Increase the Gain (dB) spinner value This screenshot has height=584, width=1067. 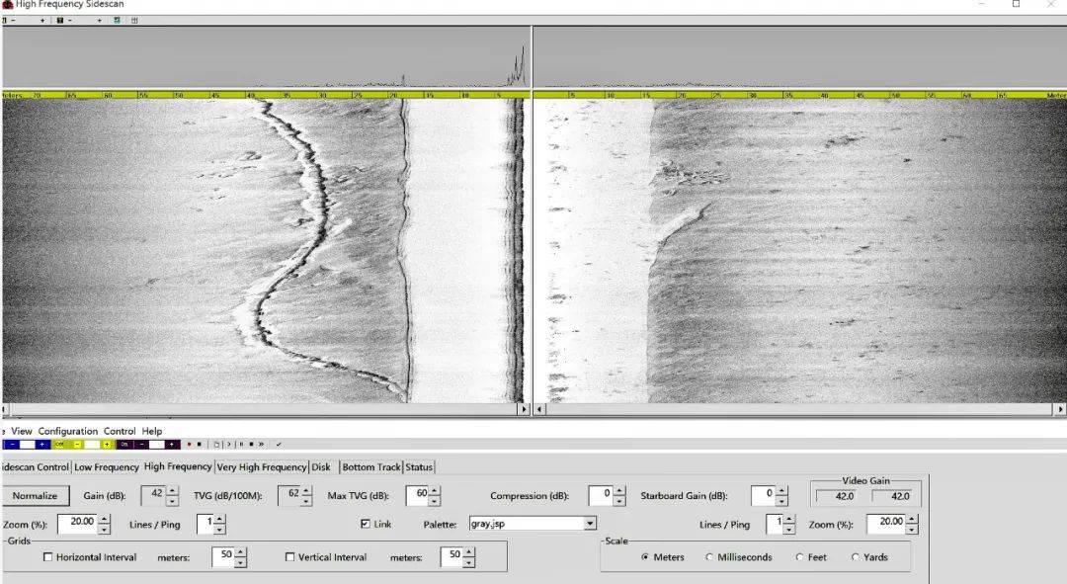click(x=173, y=491)
